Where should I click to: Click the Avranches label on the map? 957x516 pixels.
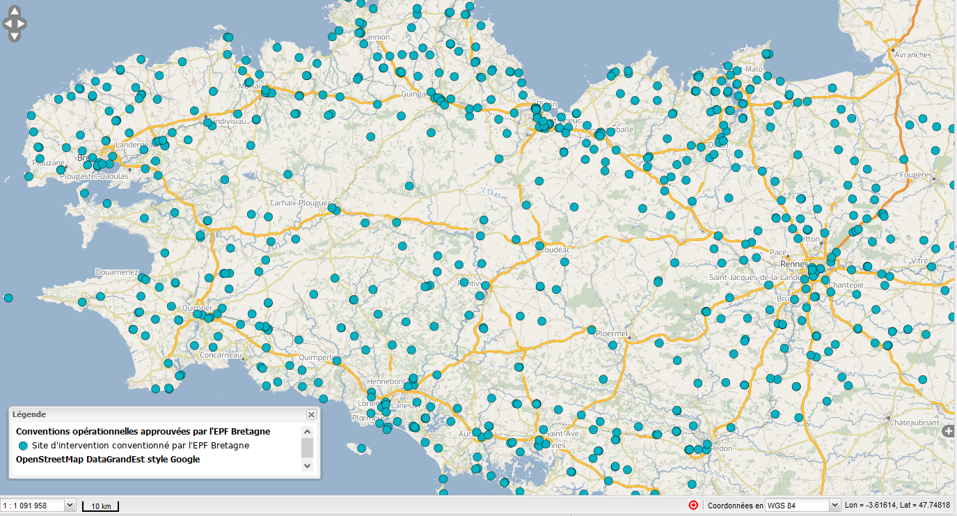[913, 55]
